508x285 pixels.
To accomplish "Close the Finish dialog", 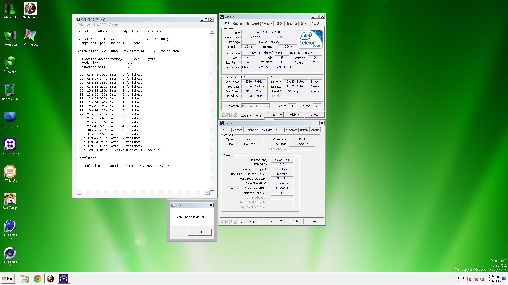I will (211, 205).
